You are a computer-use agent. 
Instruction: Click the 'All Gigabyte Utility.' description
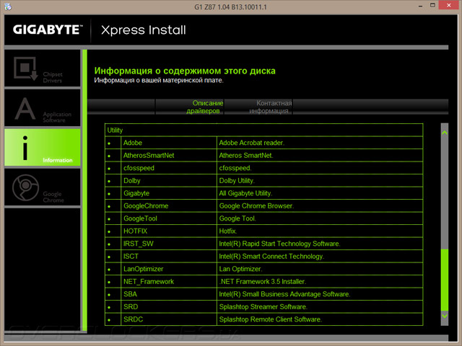tap(245, 193)
